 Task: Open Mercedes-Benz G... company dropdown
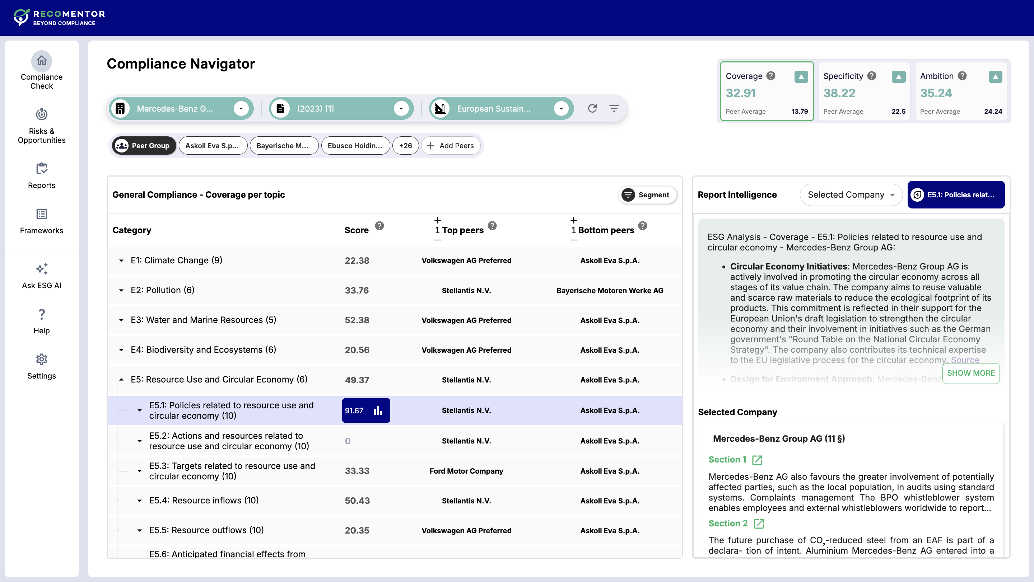point(241,108)
